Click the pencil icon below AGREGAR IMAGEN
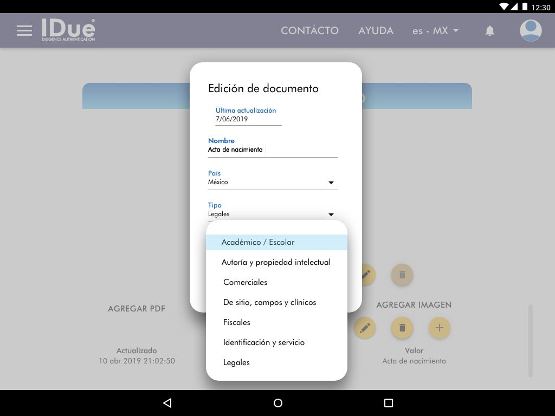The image size is (555, 416). tap(365, 328)
